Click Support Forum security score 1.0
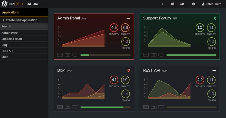 coord(200,27)
